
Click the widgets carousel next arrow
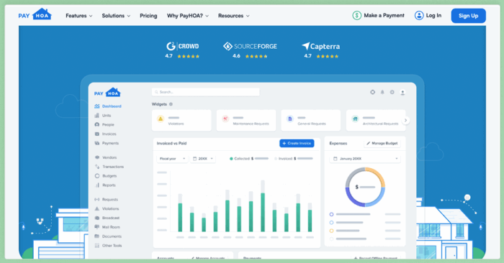[405, 120]
